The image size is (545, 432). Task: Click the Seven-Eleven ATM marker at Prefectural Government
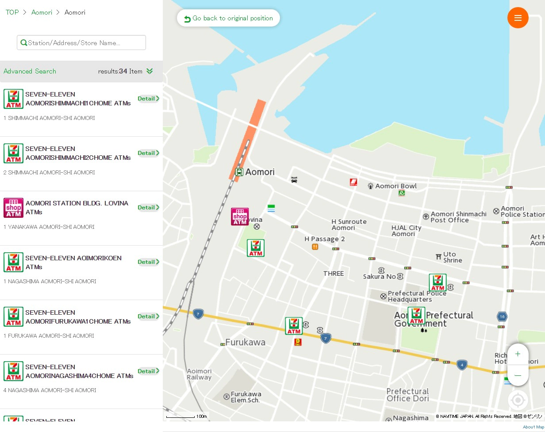[x=416, y=316]
